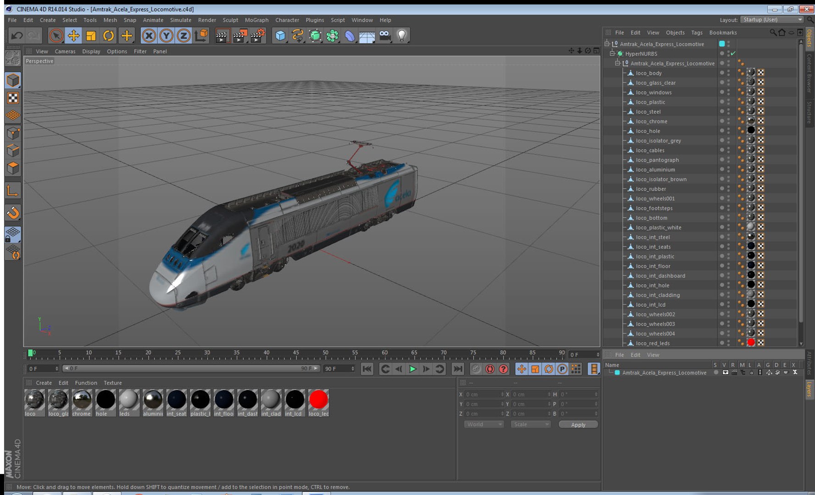Collapse the HyperNURBS tree node
Image resolution: width=815 pixels, height=495 pixels.
pyautogui.click(x=612, y=54)
